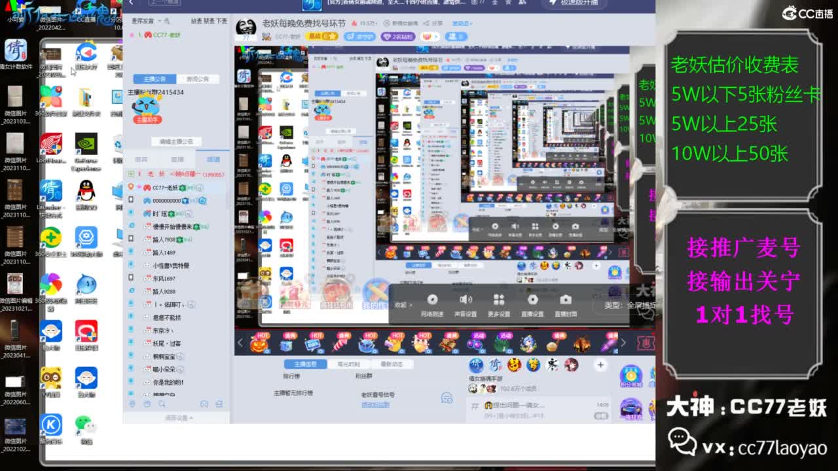The height and width of the screenshot is (471, 838).
Task: Select member 妖尾·过客
Action: 177,343
